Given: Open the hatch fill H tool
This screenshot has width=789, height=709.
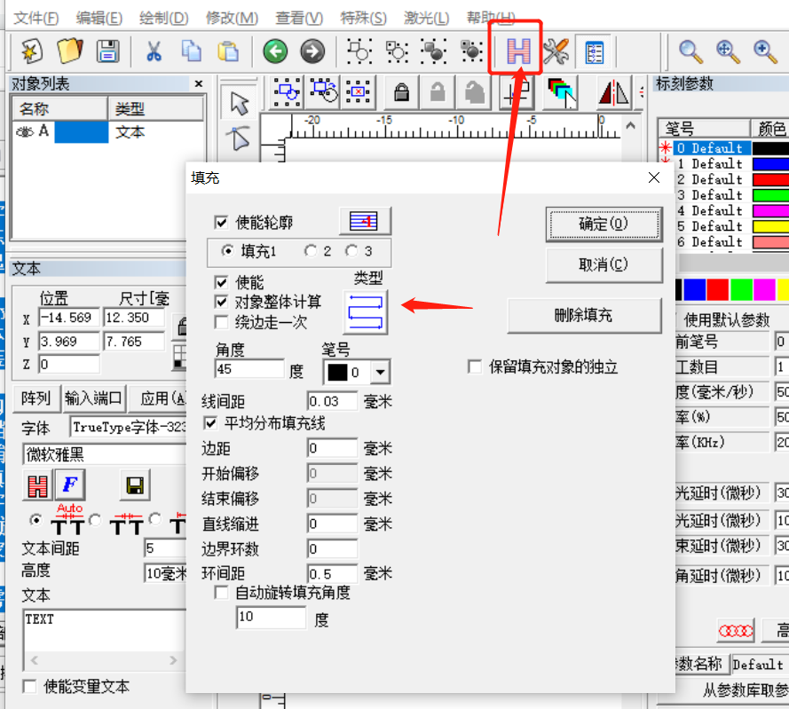Looking at the screenshot, I should tap(519, 51).
